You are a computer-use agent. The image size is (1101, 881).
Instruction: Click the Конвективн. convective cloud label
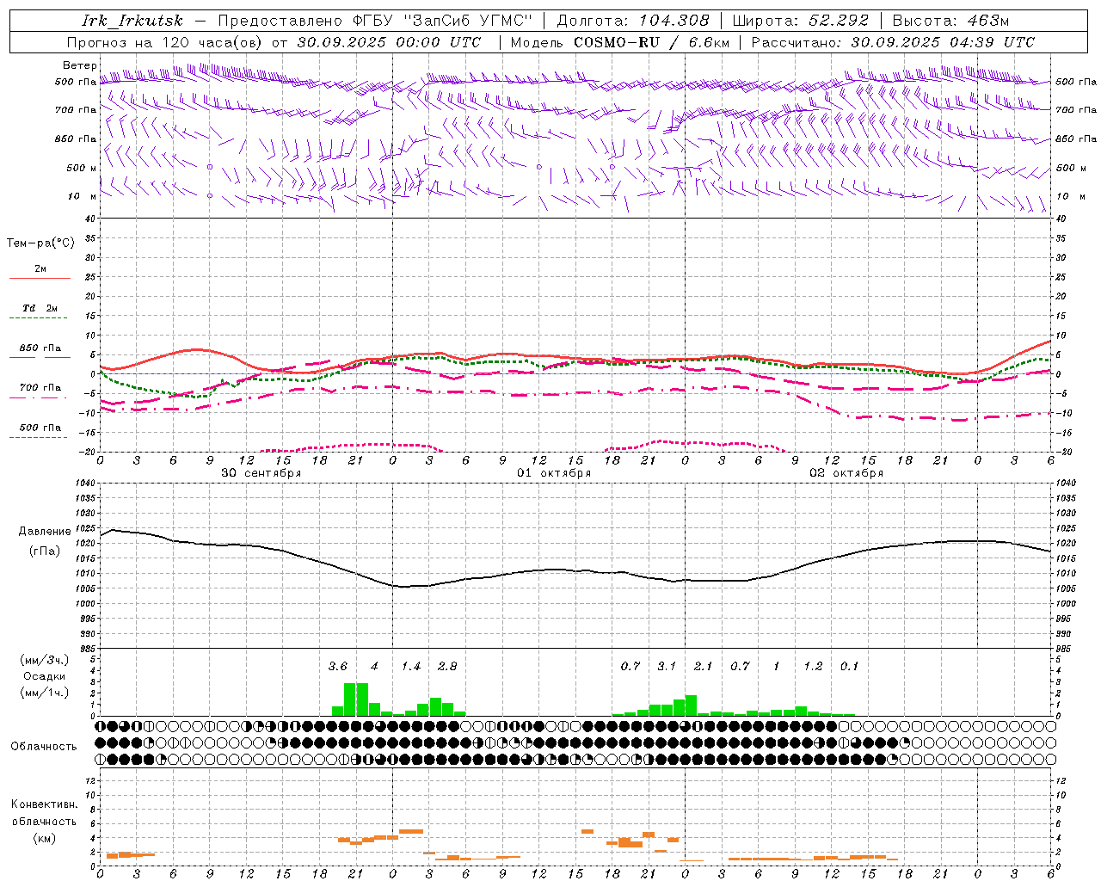point(45,804)
